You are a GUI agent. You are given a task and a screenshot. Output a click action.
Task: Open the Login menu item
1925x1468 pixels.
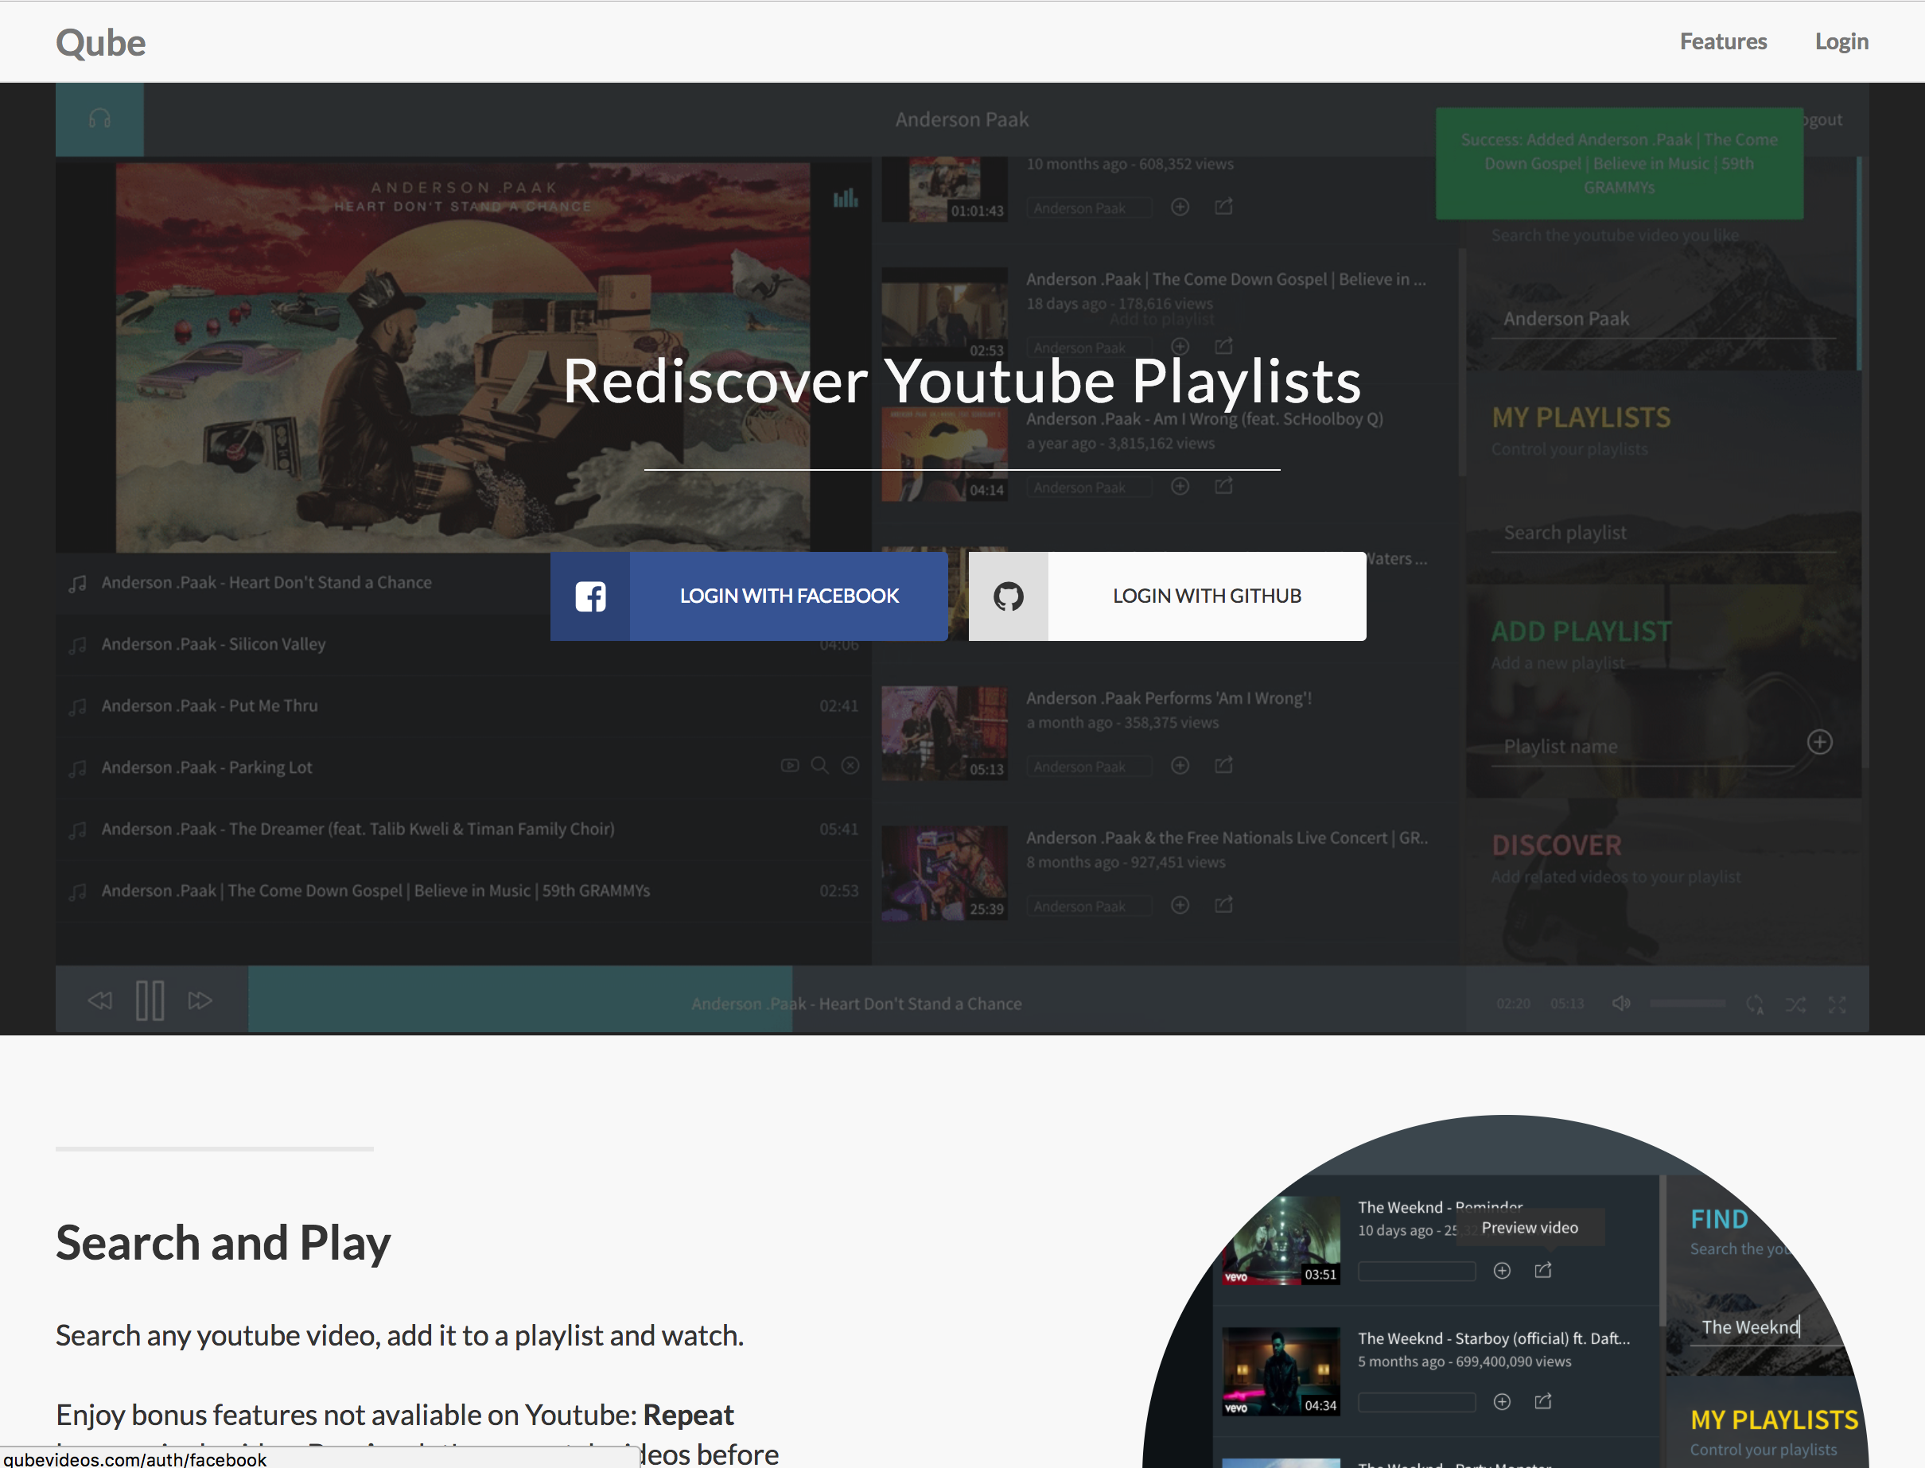pos(1841,41)
